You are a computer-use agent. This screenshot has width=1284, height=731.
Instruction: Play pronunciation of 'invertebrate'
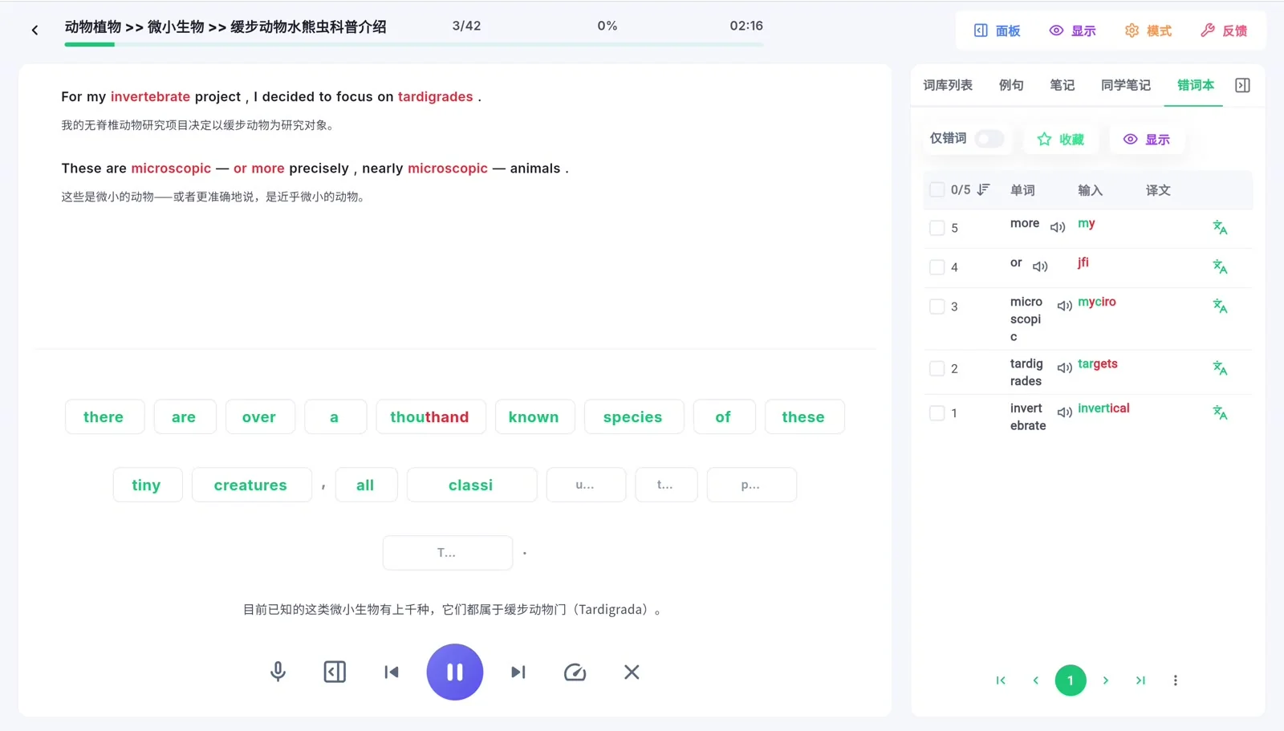[x=1065, y=412]
